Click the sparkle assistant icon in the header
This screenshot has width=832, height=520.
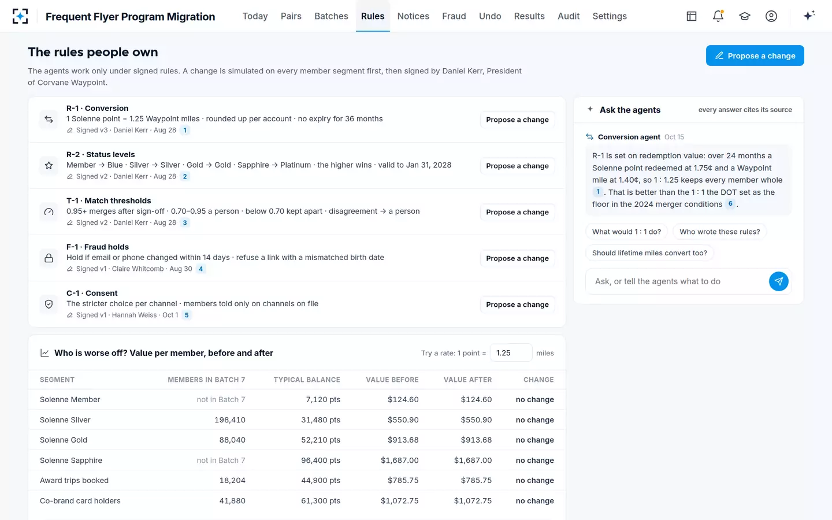tap(809, 16)
